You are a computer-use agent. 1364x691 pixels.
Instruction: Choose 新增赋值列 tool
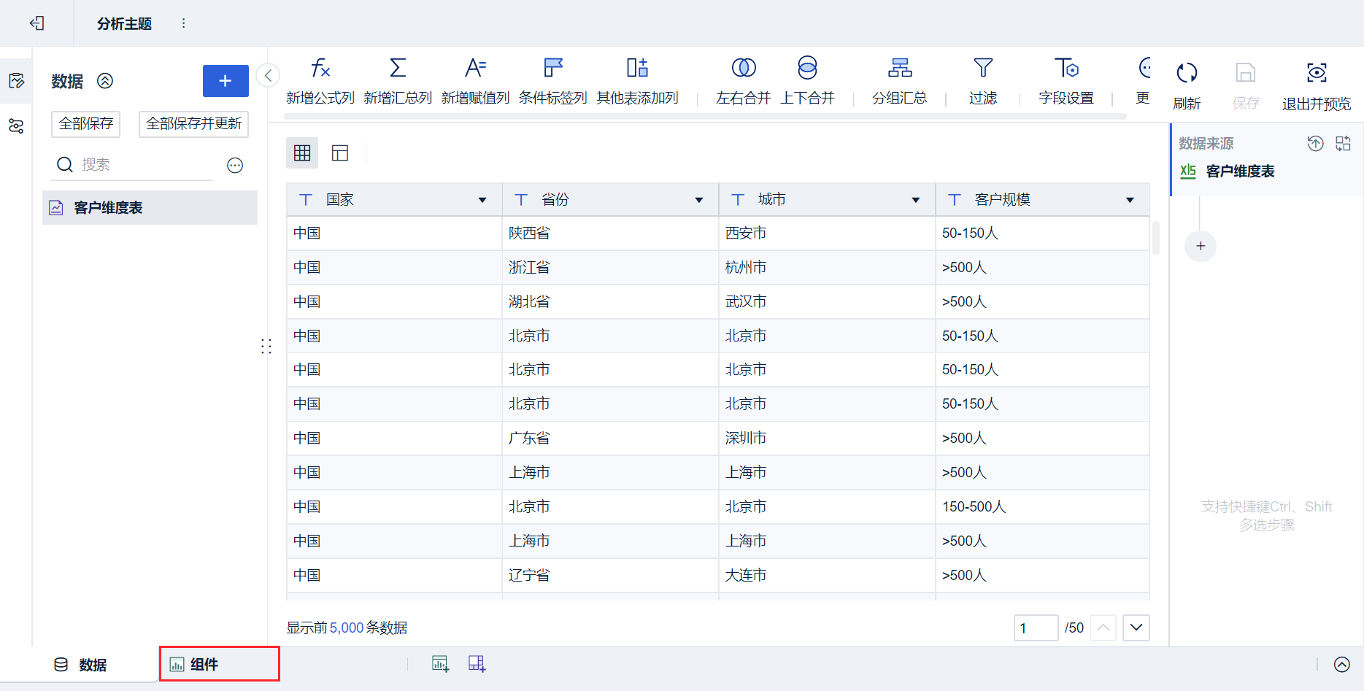pos(475,81)
